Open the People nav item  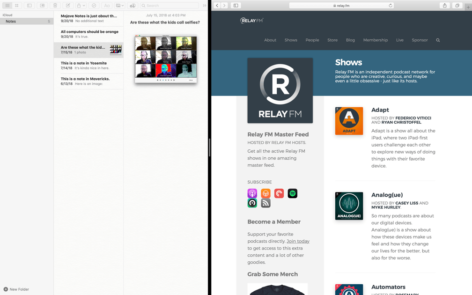point(312,40)
